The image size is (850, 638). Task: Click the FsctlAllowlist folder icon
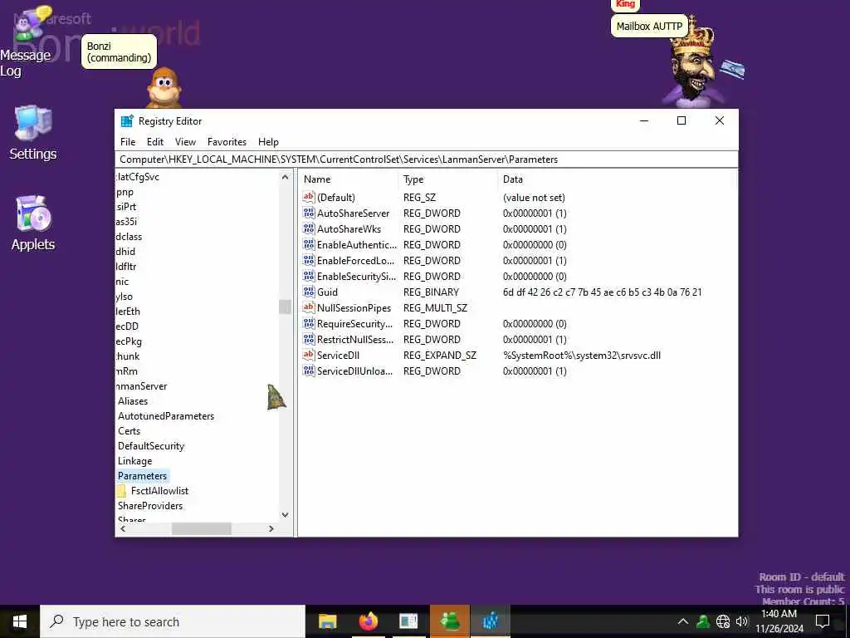pos(122,490)
